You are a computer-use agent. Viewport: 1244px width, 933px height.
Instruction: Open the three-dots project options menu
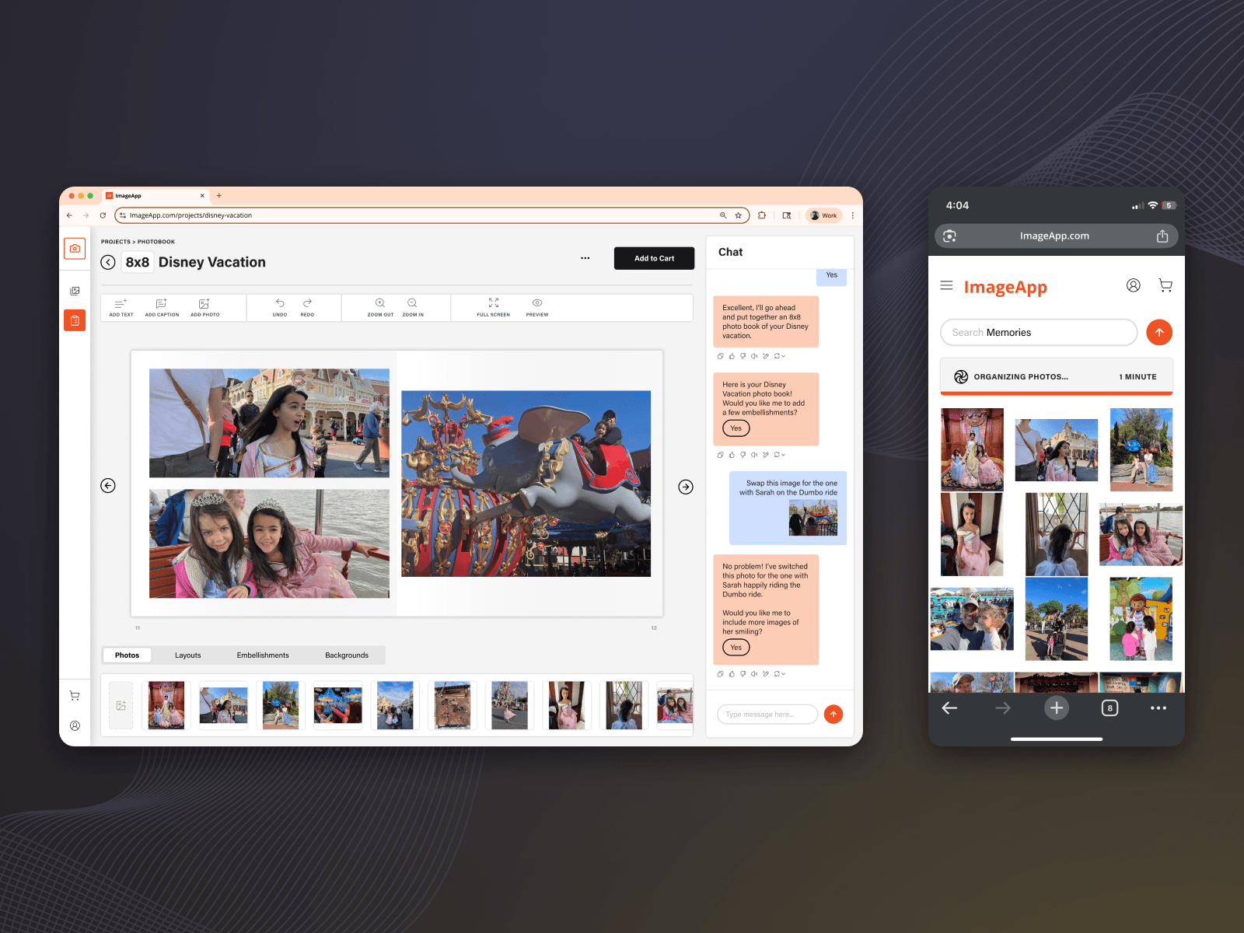(585, 258)
